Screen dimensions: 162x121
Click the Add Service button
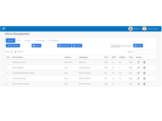pos(13,45)
